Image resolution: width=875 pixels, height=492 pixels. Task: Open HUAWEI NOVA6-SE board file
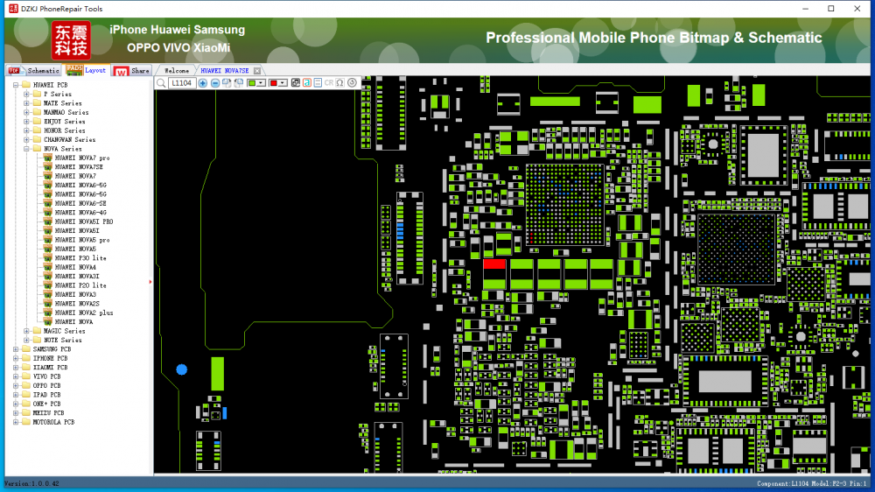coord(80,203)
